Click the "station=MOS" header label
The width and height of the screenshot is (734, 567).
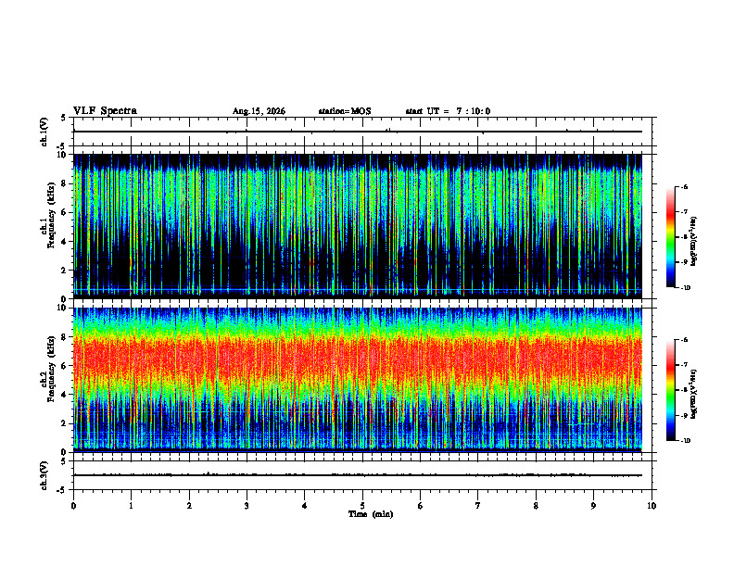click(345, 111)
